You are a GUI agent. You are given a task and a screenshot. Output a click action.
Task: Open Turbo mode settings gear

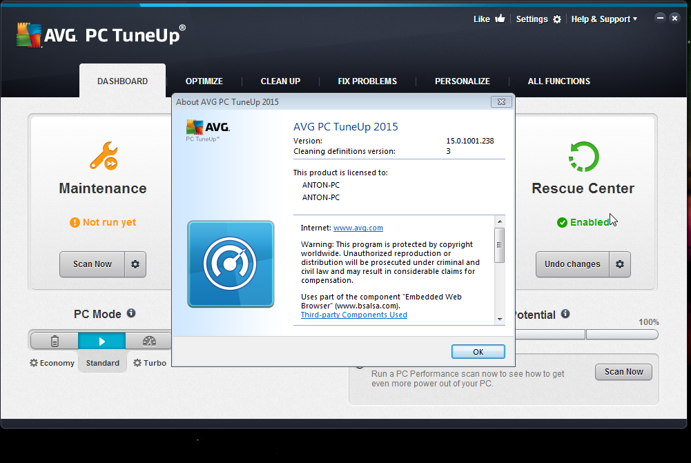[137, 363]
